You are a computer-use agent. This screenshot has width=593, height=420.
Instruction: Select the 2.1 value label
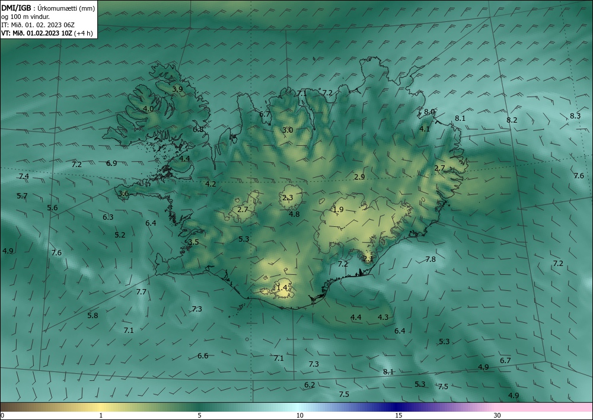368,259
